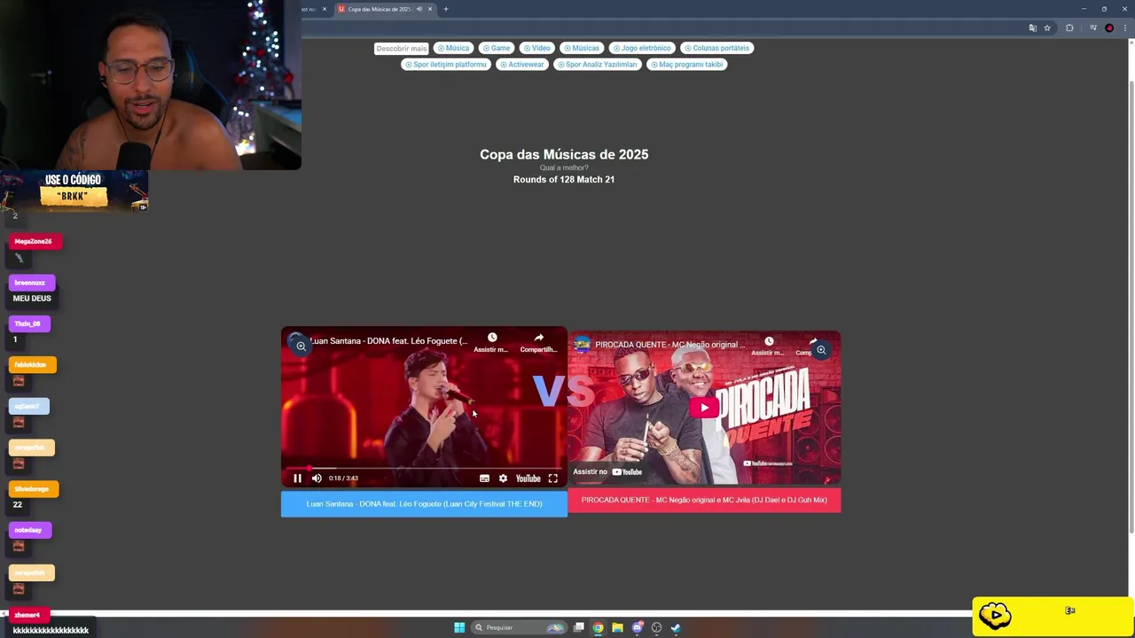Viewport: 1135px width, 638px height.
Task: Open PIROCADA QUENTE video title link
Action: [x=669, y=345]
